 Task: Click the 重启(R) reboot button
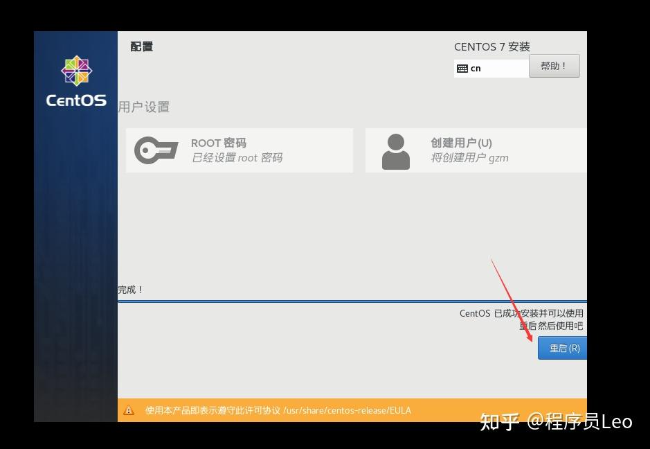[x=562, y=348]
